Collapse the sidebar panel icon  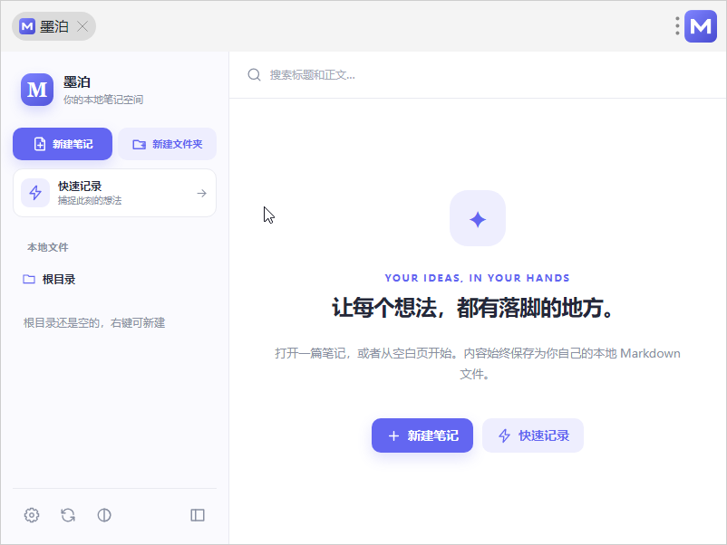point(198,515)
